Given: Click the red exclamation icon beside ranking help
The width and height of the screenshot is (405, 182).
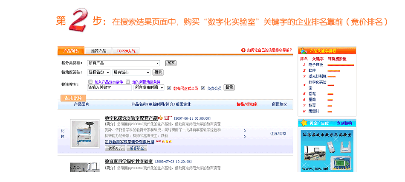Looking at the screenshot, I should tap(243, 50).
